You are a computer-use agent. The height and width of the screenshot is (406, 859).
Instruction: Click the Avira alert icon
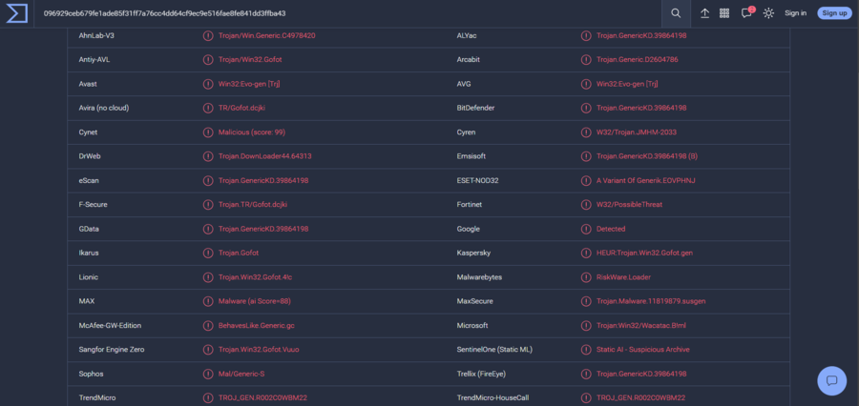[x=208, y=108]
